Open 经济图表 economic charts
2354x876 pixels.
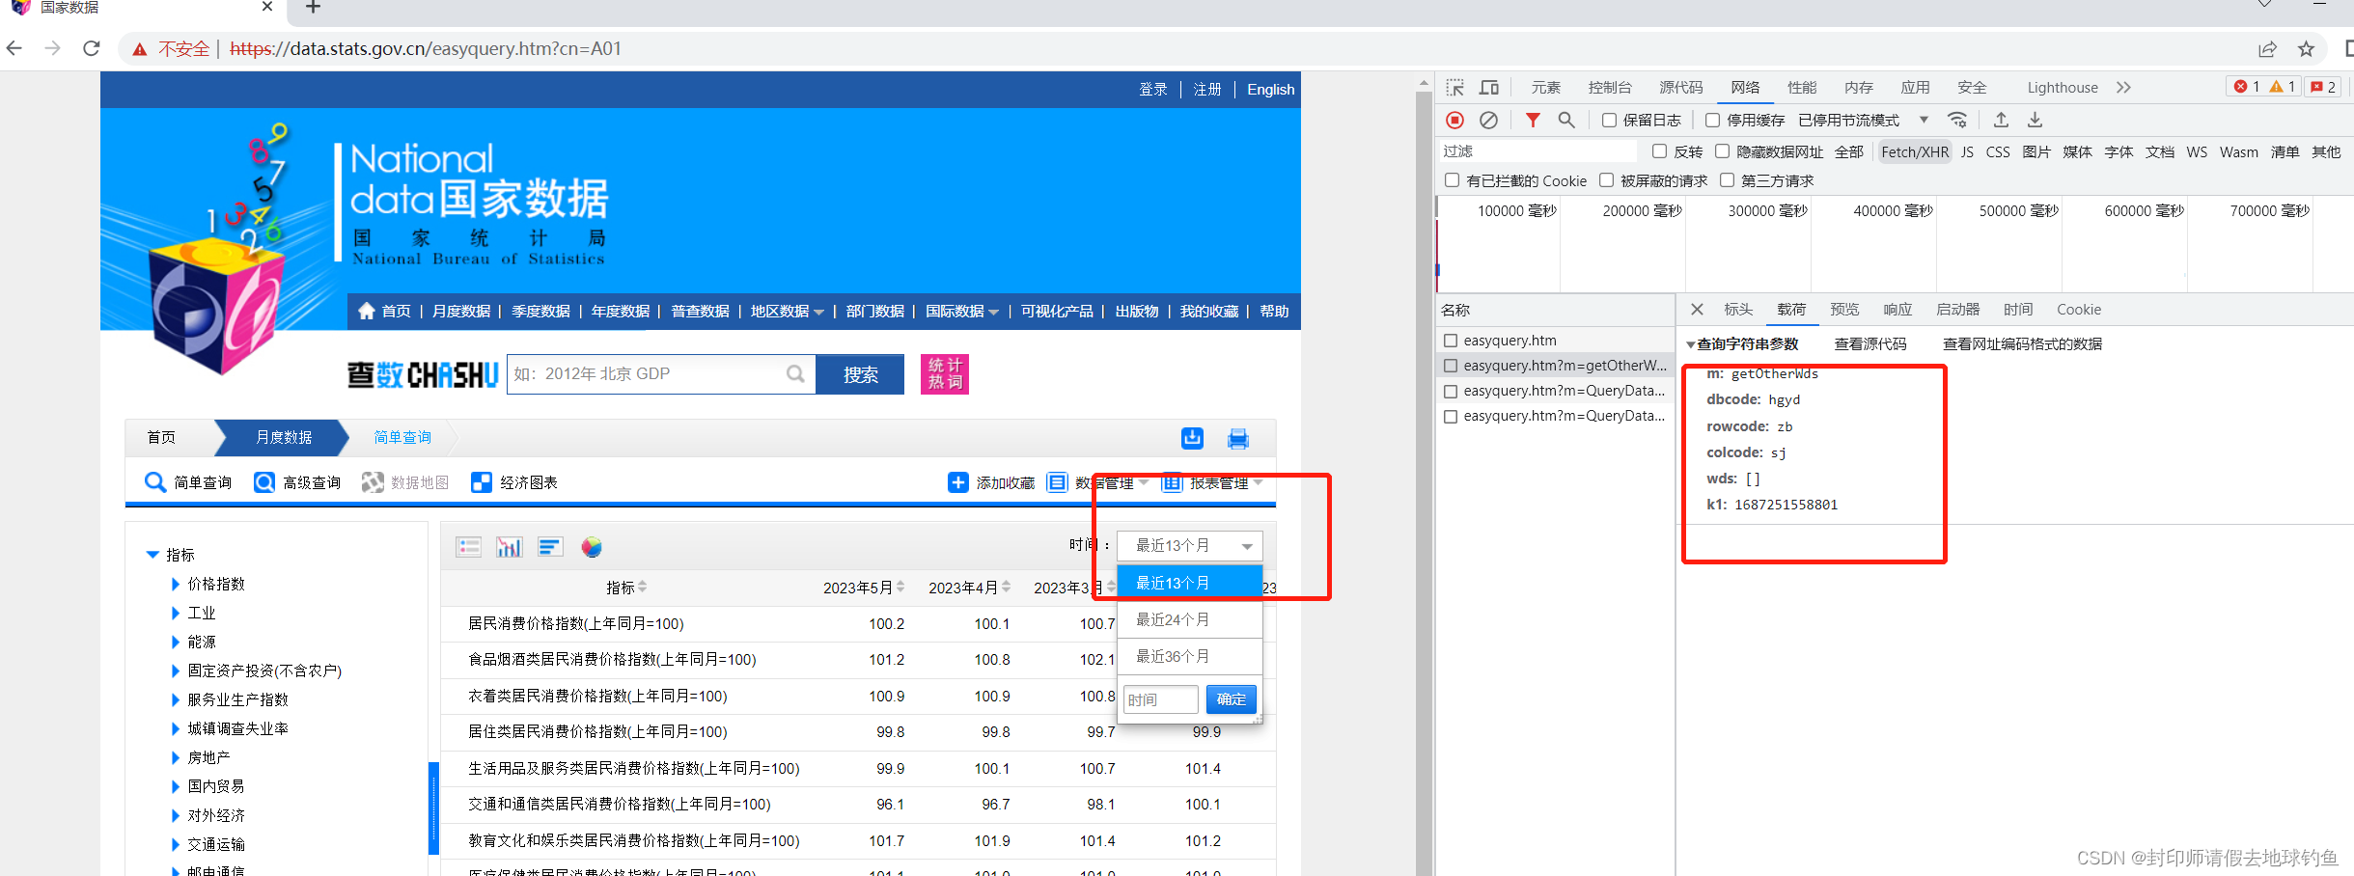[x=514, y=482]
